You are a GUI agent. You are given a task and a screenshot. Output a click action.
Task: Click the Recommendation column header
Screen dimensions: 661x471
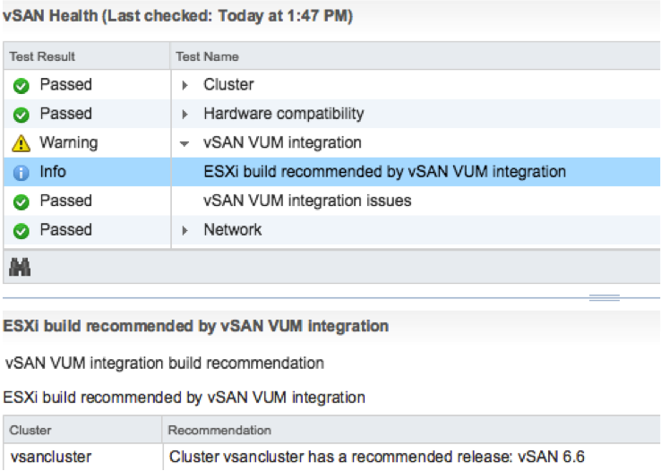(411, 430)
